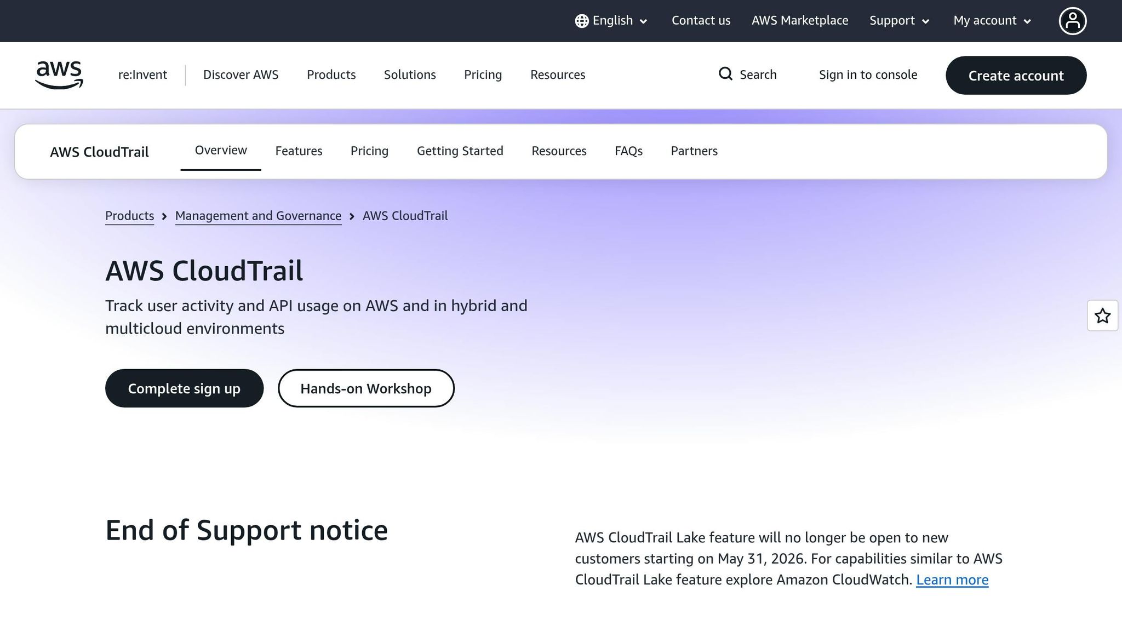Viewport: 1122px width, 631px height.
Task: Select the Overview tab
Action: click(221, 151)
